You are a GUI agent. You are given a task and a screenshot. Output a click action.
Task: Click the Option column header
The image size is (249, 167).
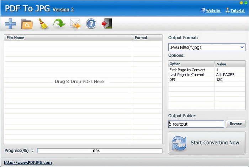[191, 64]
